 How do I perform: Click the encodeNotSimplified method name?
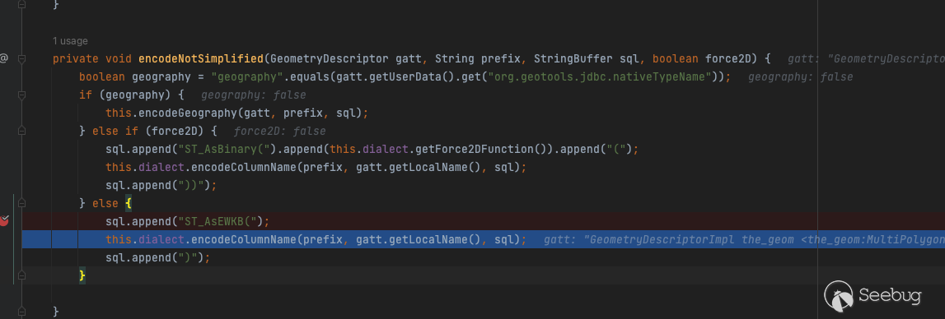click(201, 59)
